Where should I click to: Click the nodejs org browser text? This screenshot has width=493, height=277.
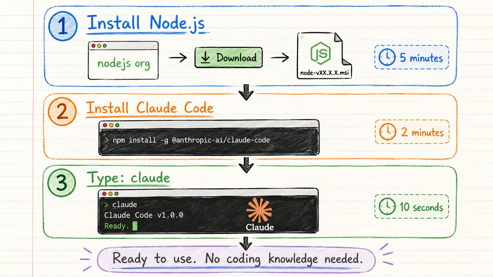point(124,64)
